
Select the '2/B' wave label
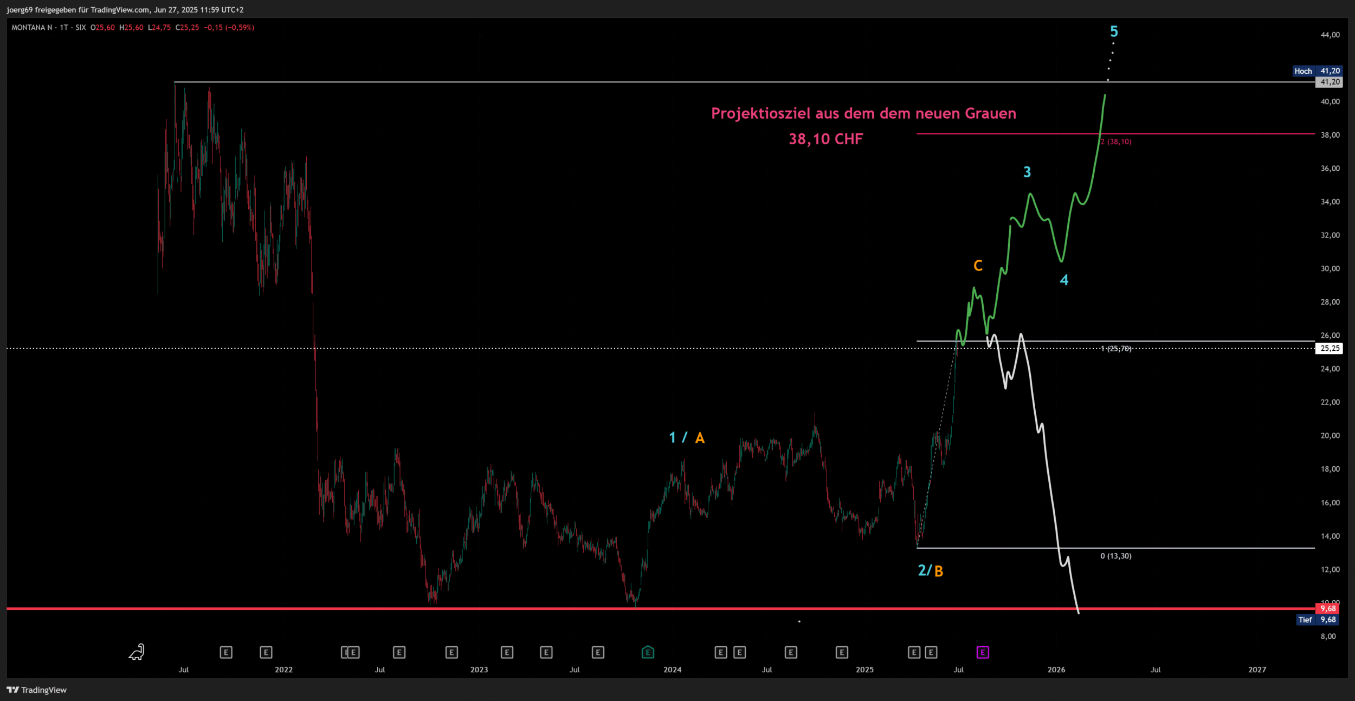coord(930,570)
